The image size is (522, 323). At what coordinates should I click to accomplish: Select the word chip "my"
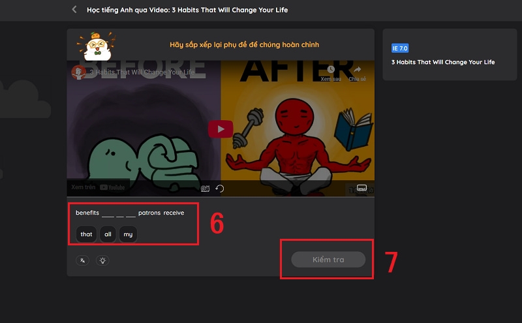[x=128, y=234]
